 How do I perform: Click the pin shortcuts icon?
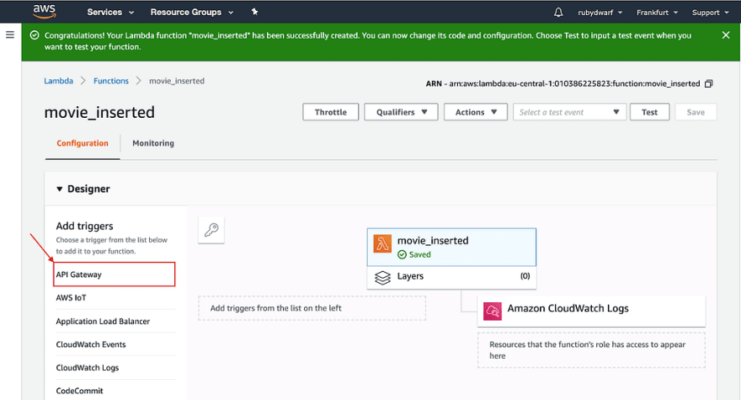coord(254,12)
